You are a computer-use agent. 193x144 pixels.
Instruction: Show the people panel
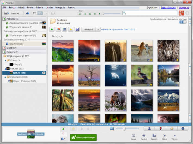pos(149,128)
